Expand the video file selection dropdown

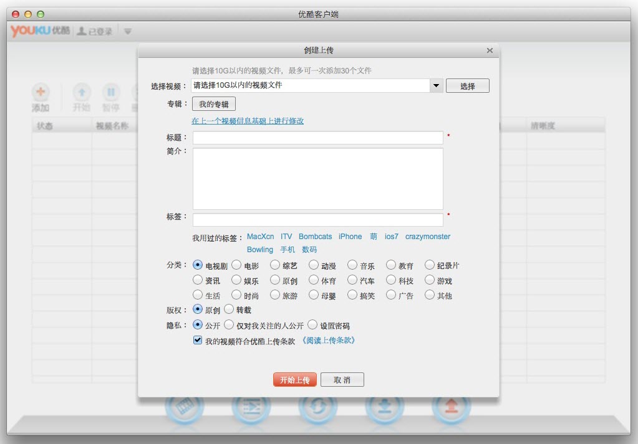point(436,86)
